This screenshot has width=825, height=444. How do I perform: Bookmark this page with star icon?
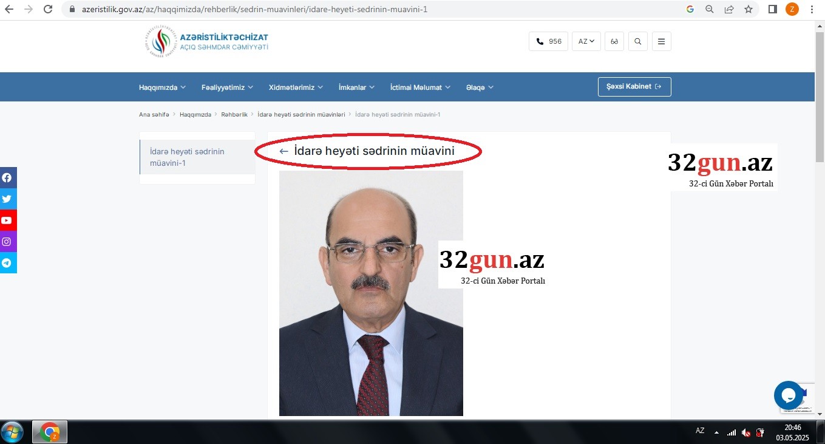tap(749, 9)
